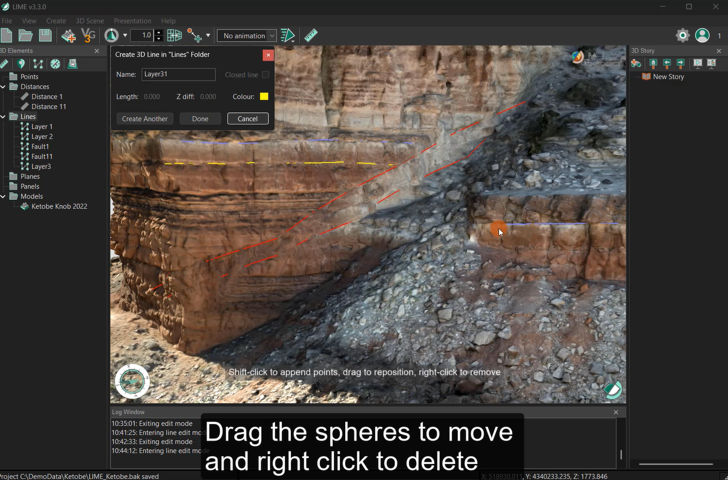Select the create line tool in 3D Elements
The height and width of the screenshot is (480, 728).
tap(38, 64)
